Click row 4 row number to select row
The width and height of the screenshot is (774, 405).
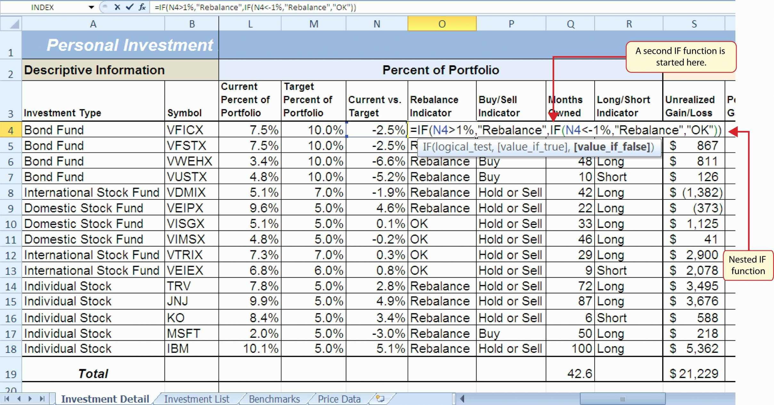click(x=11, y=130)
